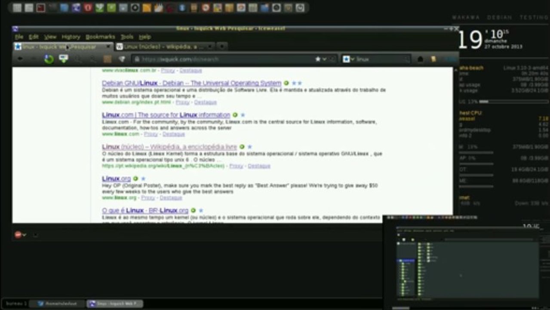This screenshot has height=310, width=550.
Task: Click Proxy link under Debian result
Action: click(182, 102)
